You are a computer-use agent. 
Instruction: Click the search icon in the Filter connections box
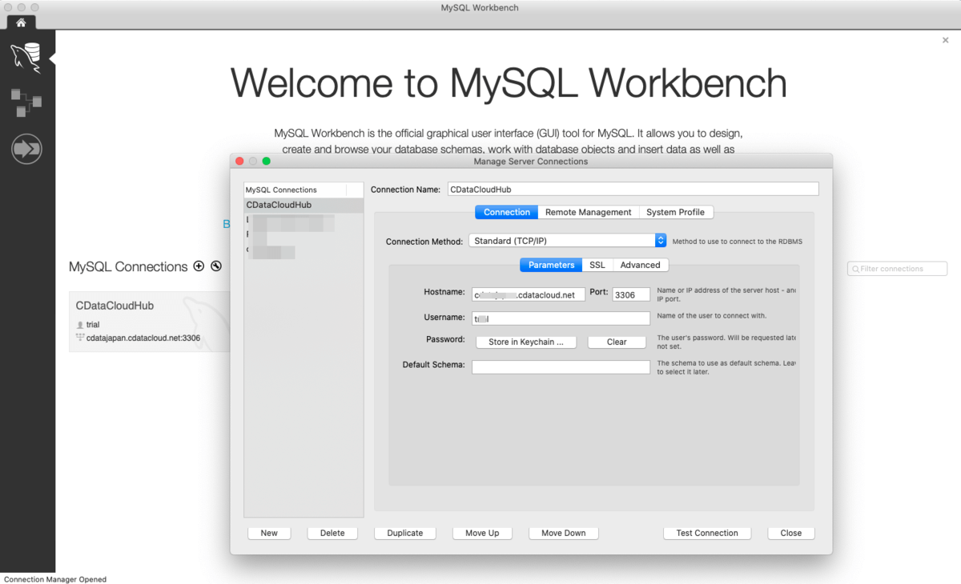[x=855, y=270]
